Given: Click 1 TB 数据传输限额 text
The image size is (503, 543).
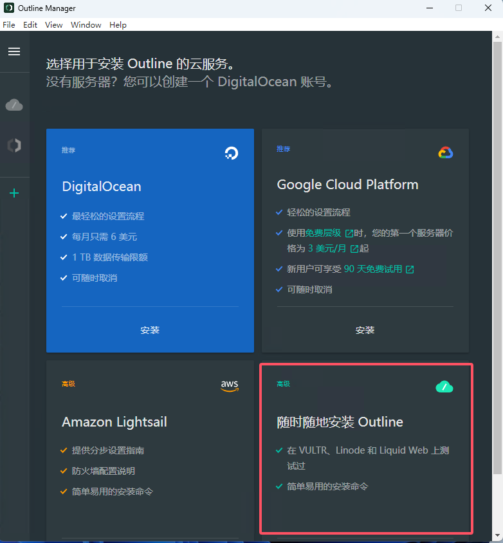Looking at the screenshot, I should 110,257.
